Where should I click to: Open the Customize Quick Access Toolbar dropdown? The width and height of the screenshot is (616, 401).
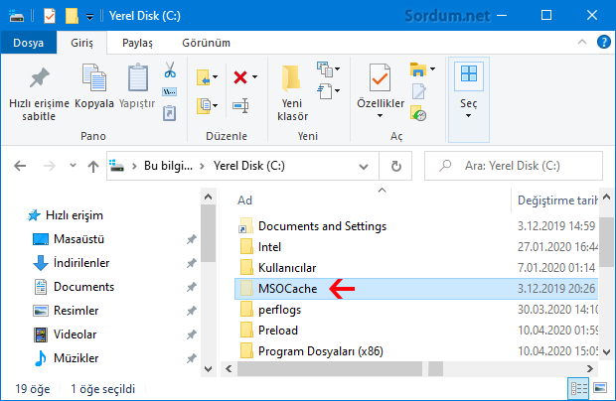tap(90, 17)
